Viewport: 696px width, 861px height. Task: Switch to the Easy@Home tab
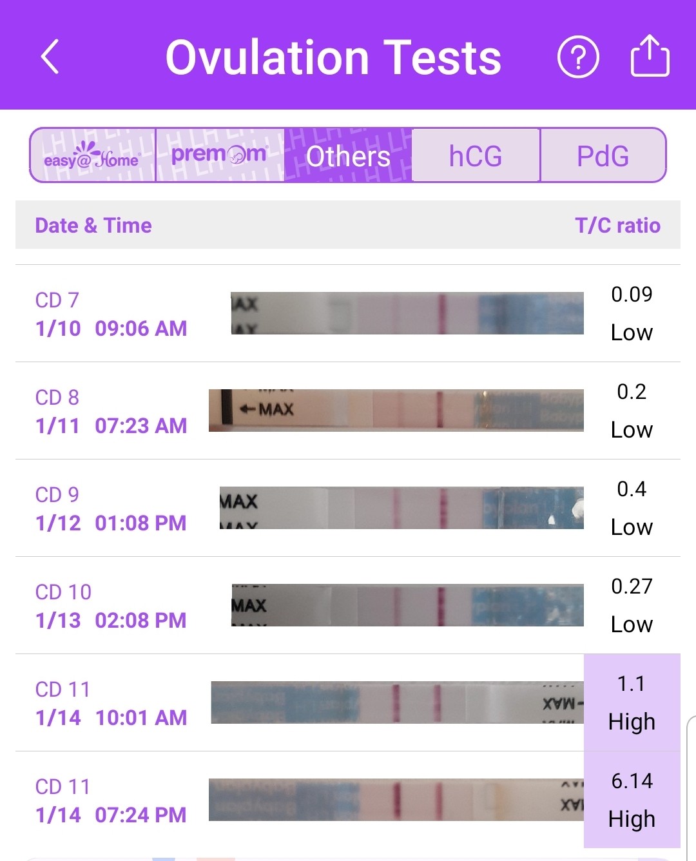[92, 156]
